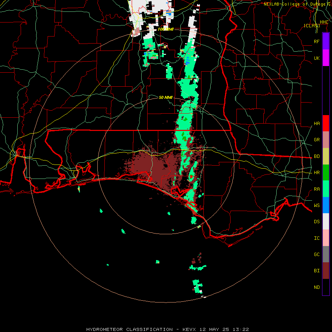Click the HHC product label
The image size is (332, 332).
pos(324,22)
